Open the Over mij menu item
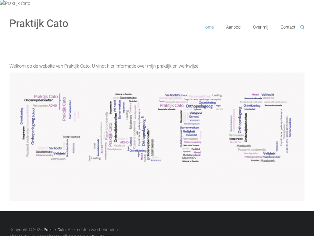This screenshot has width=314, height=236. tap(260, 27)
